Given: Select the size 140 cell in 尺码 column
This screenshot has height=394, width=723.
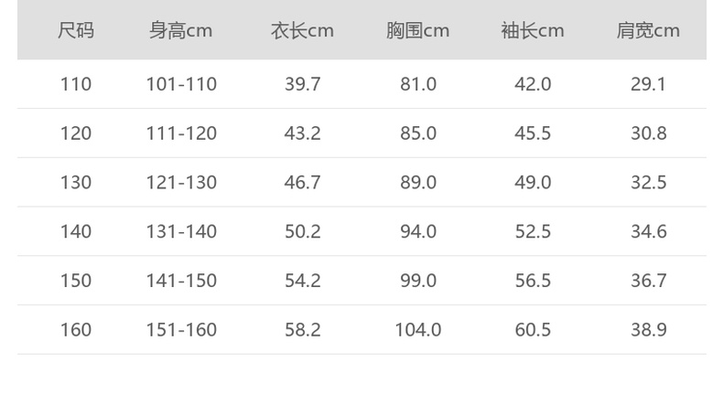Looking at the screenshot, I should coord(76,231).
